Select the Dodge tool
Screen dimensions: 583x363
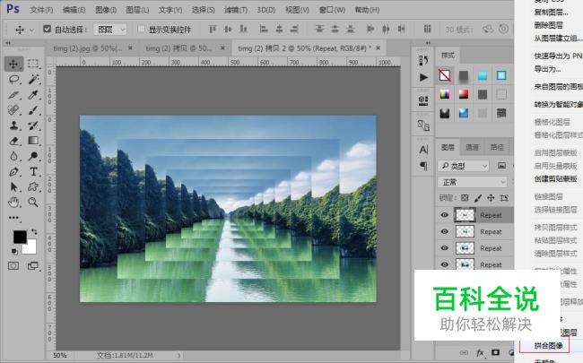[x=34, y=156]
